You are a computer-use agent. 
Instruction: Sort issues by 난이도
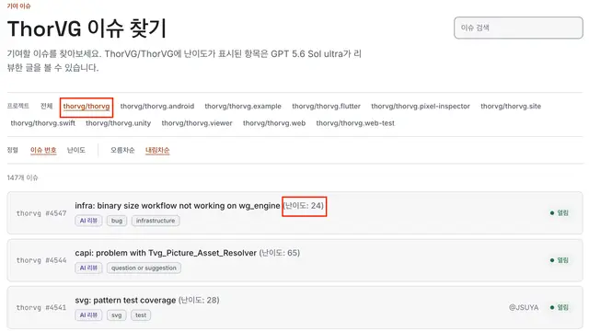pyautogui.click(x=75, y=150)
